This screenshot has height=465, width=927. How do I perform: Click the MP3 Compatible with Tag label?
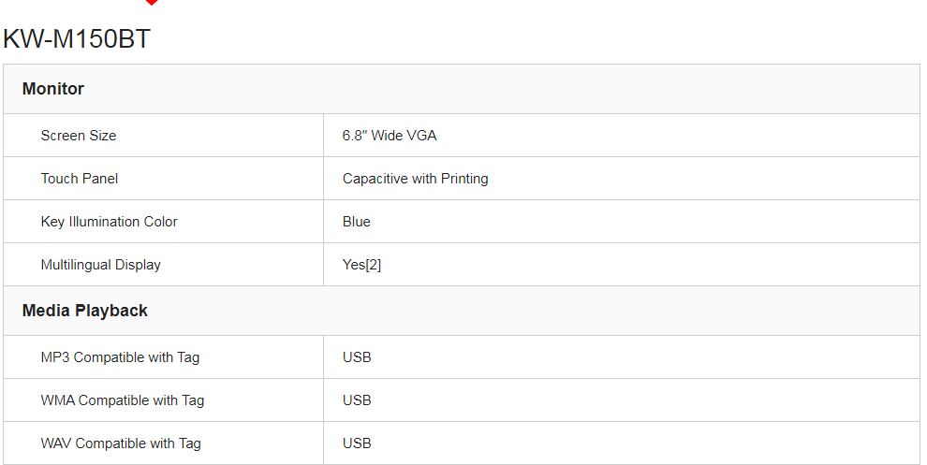[120, 357]
